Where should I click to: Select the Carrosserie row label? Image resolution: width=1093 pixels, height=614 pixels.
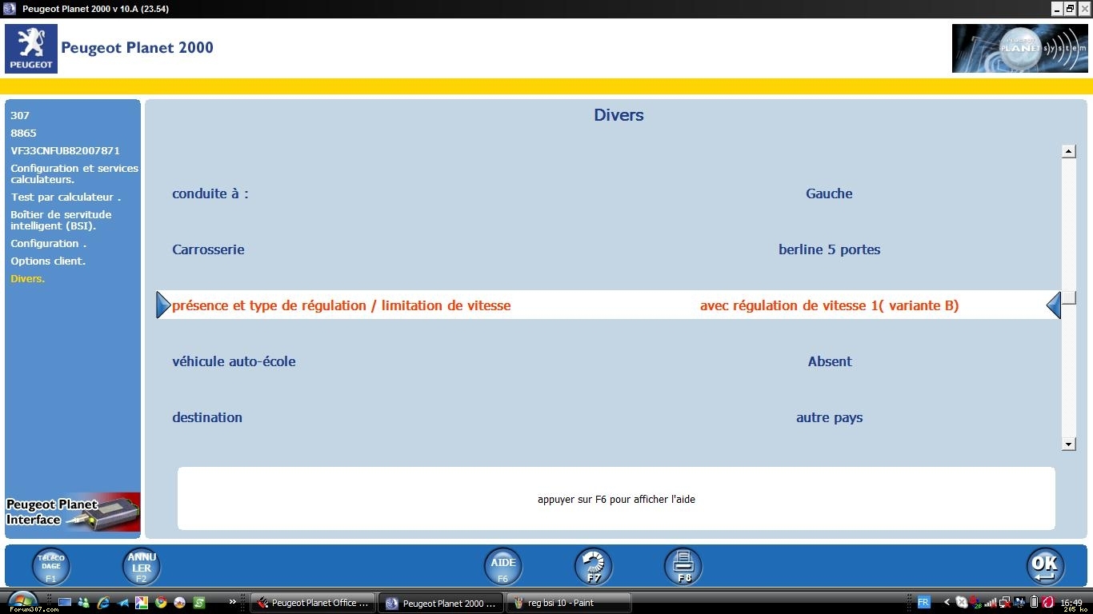[208, 249]
